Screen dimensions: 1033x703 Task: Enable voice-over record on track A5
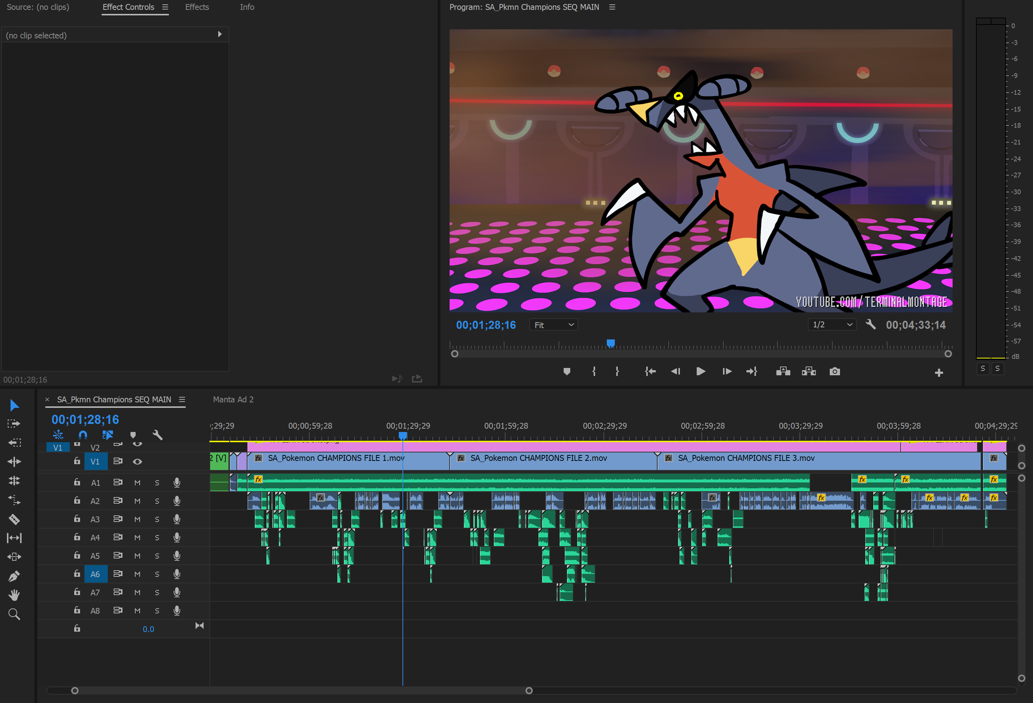click(177, 556)
